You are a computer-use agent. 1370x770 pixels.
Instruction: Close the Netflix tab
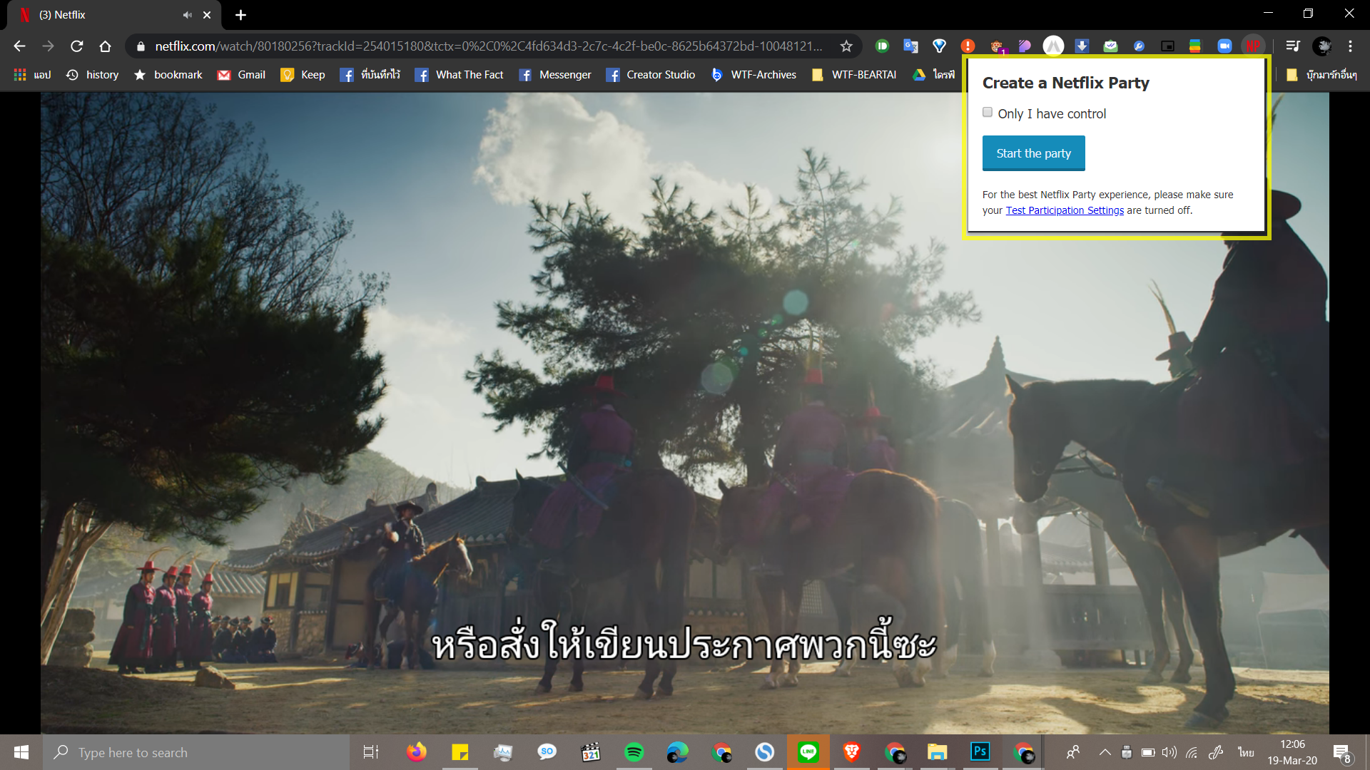coord(207,15)
